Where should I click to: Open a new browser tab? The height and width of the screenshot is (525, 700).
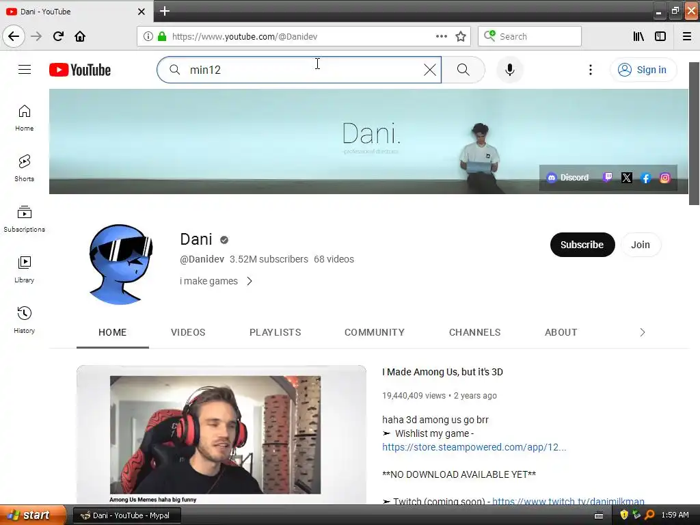(x=165, y=11)
